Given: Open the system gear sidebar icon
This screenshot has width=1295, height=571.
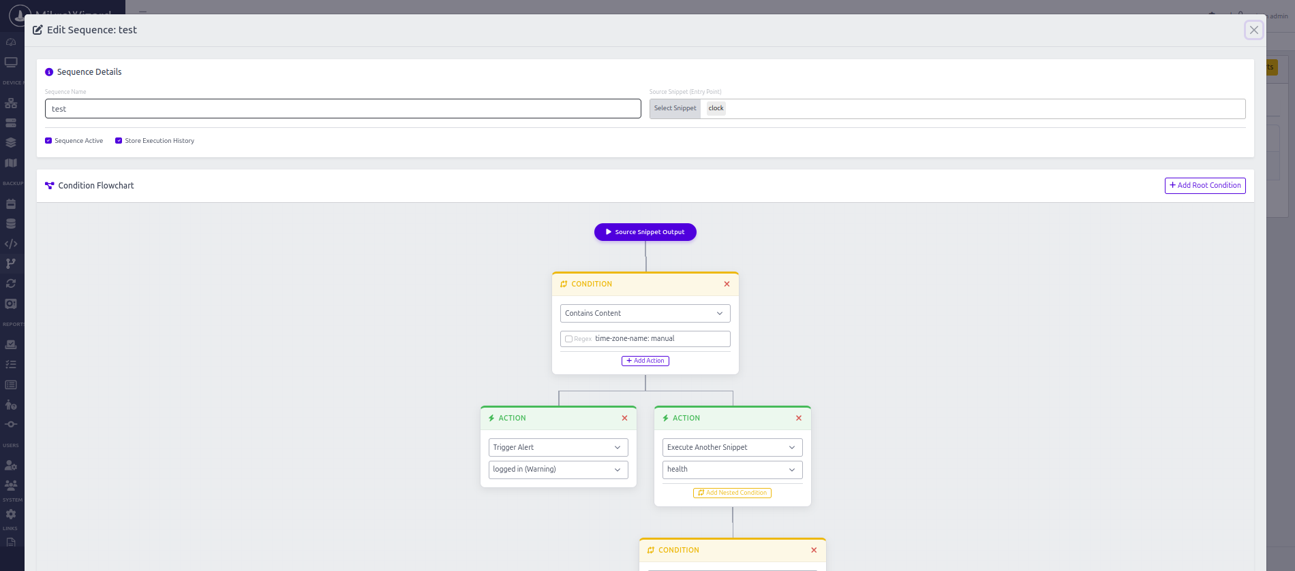Looking at the screenshot, I should pyautogui.click(x=11, y=515).
